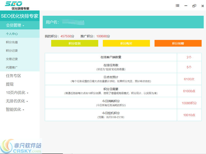Click the 推广积分 label
Screen dimensions: 206x154
point(88,36)
